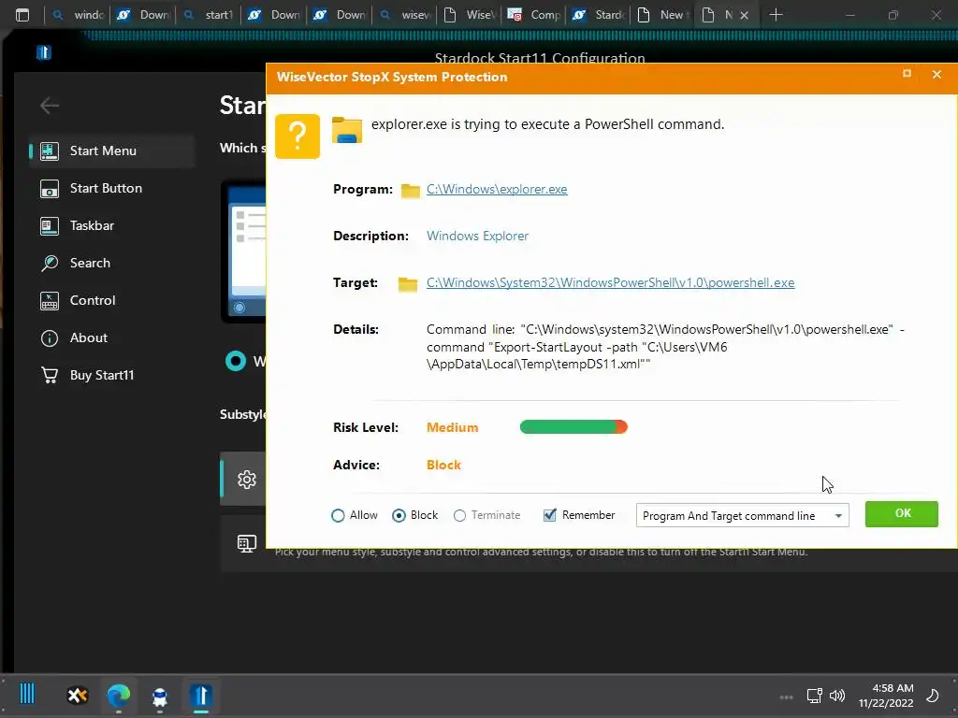Open the C:\Windows\explorer.exe program link
Image resolution: width=958 pixels, height=718 pixels.
[497, 189]
